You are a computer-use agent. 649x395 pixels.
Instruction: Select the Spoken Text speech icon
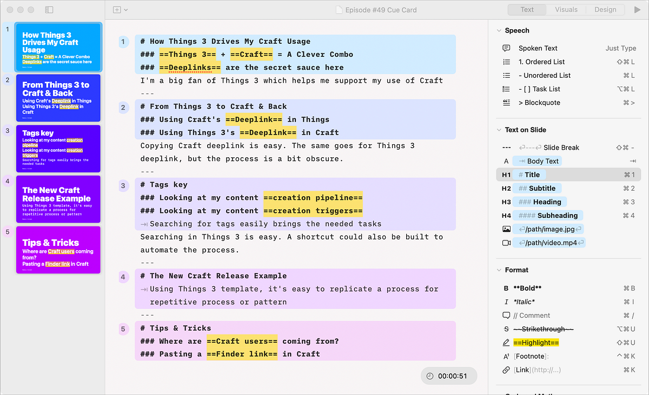(506, 48)
